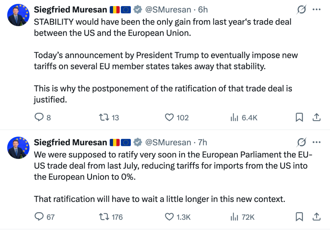Image resolution: width=330 pixels, height=230 pixels.
Task: Like the tweet with 102 likes
Action: [170, 118]
